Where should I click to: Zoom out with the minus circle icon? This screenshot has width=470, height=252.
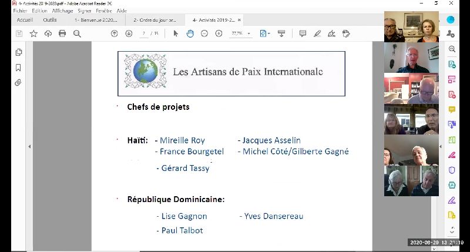pos(204,33)
